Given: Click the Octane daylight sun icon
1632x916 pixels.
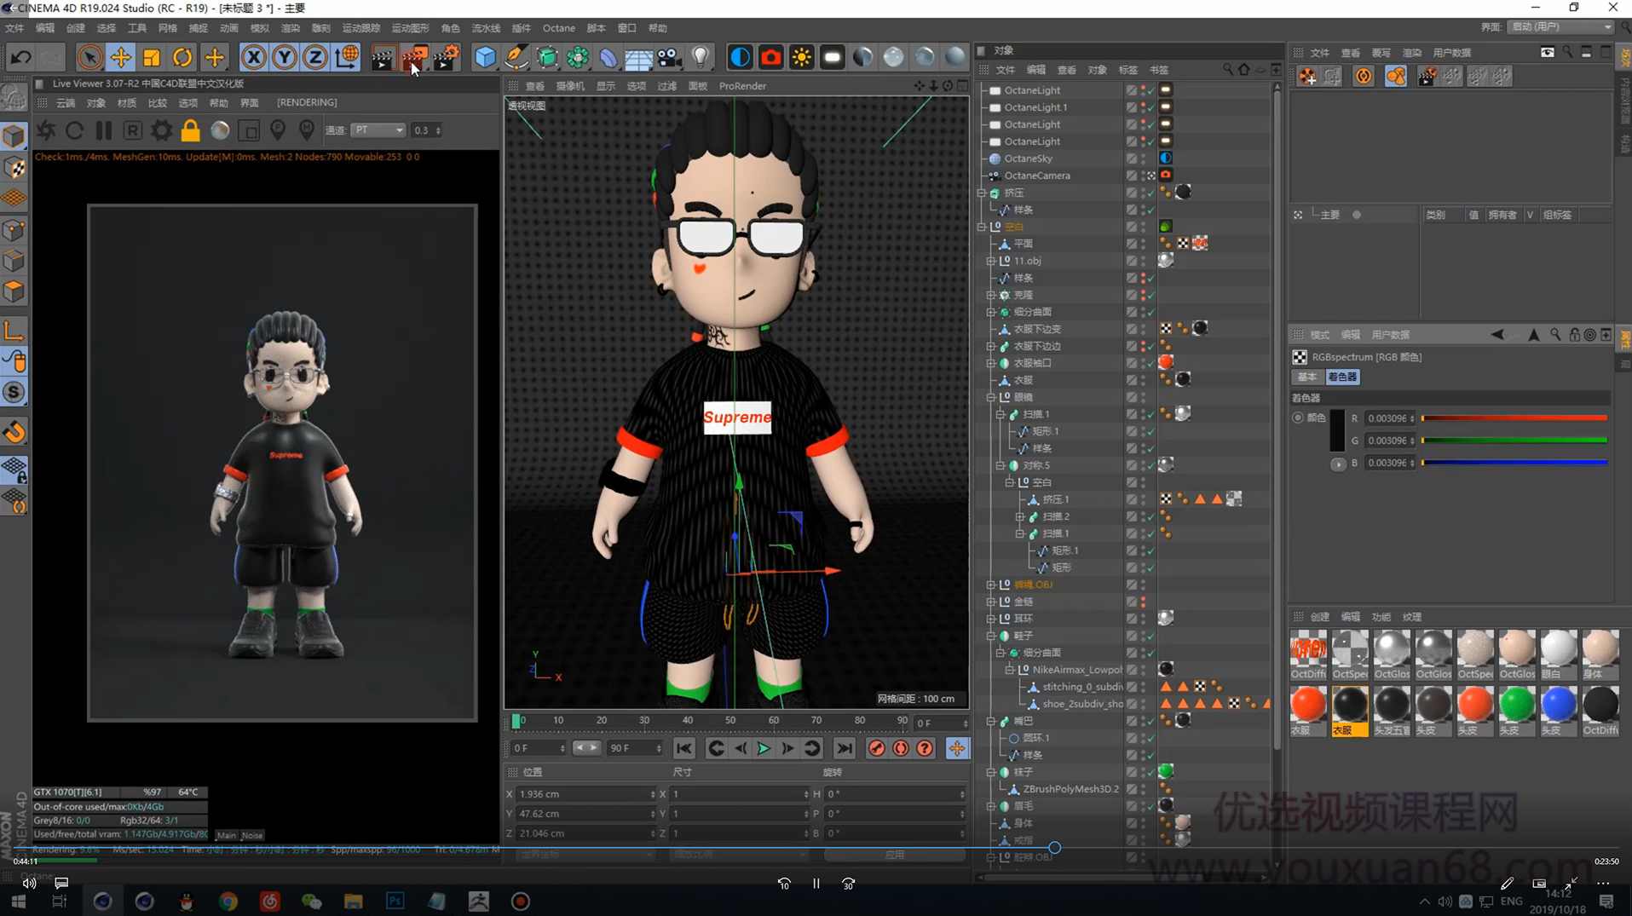Looking at the screenshot, I should click(802, 57).
